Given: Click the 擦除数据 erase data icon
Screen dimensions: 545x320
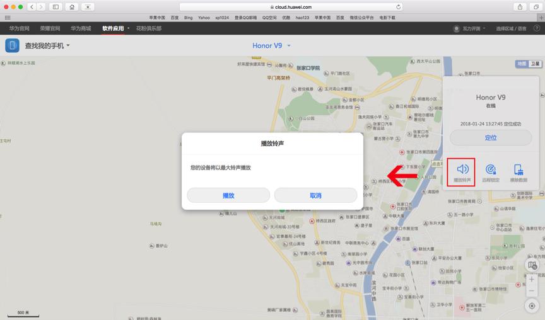Looking at the screenshot, I should click(519, 169).
